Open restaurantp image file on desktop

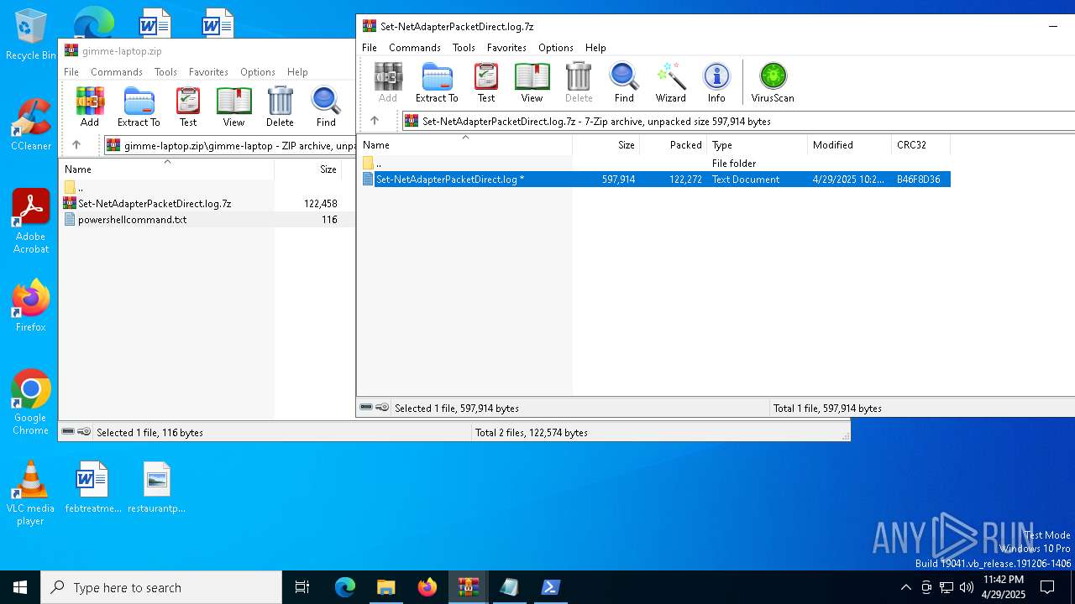coord(156,487)
